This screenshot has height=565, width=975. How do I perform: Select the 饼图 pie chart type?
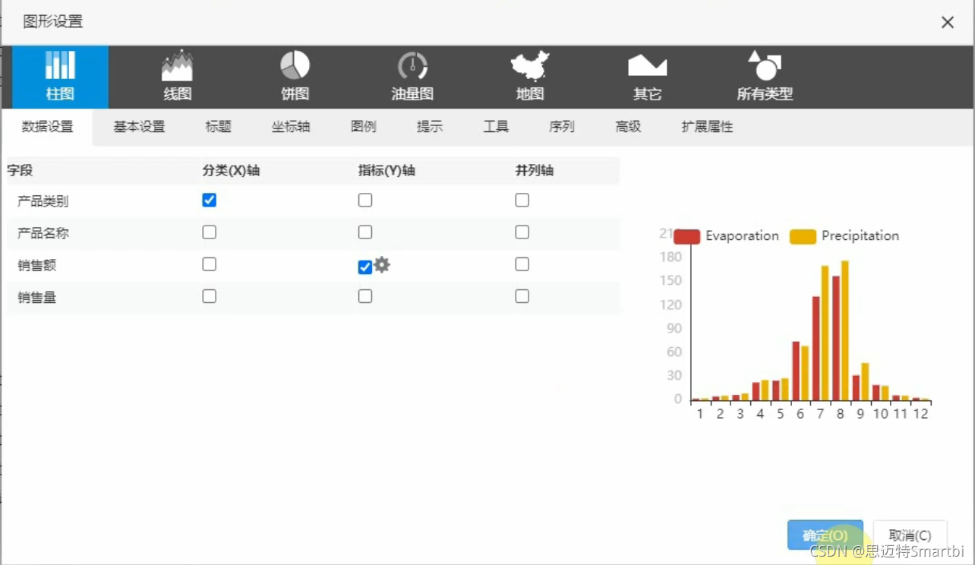(294, 76)
